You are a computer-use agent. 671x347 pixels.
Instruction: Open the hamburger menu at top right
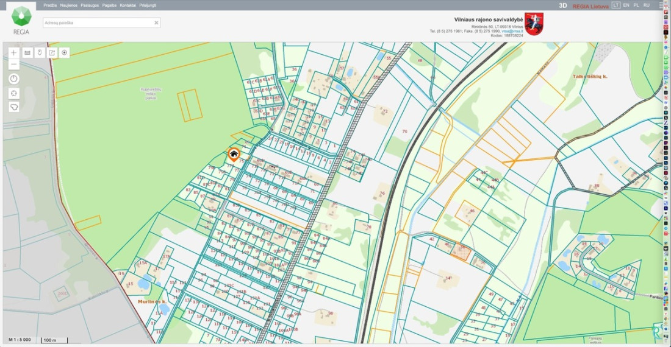pos(662,5)
